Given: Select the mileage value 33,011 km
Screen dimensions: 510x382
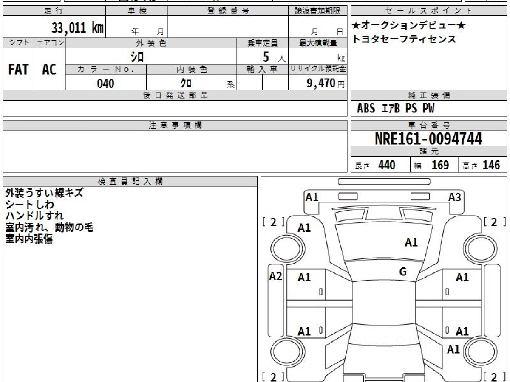Looking at the screenshot, I should tap(78, 28).
